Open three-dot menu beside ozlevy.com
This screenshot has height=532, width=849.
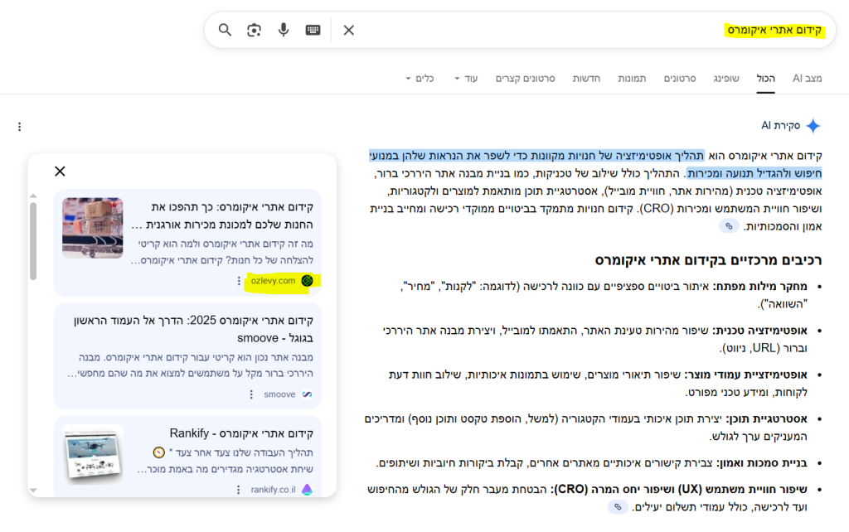[x=239, y=281]
